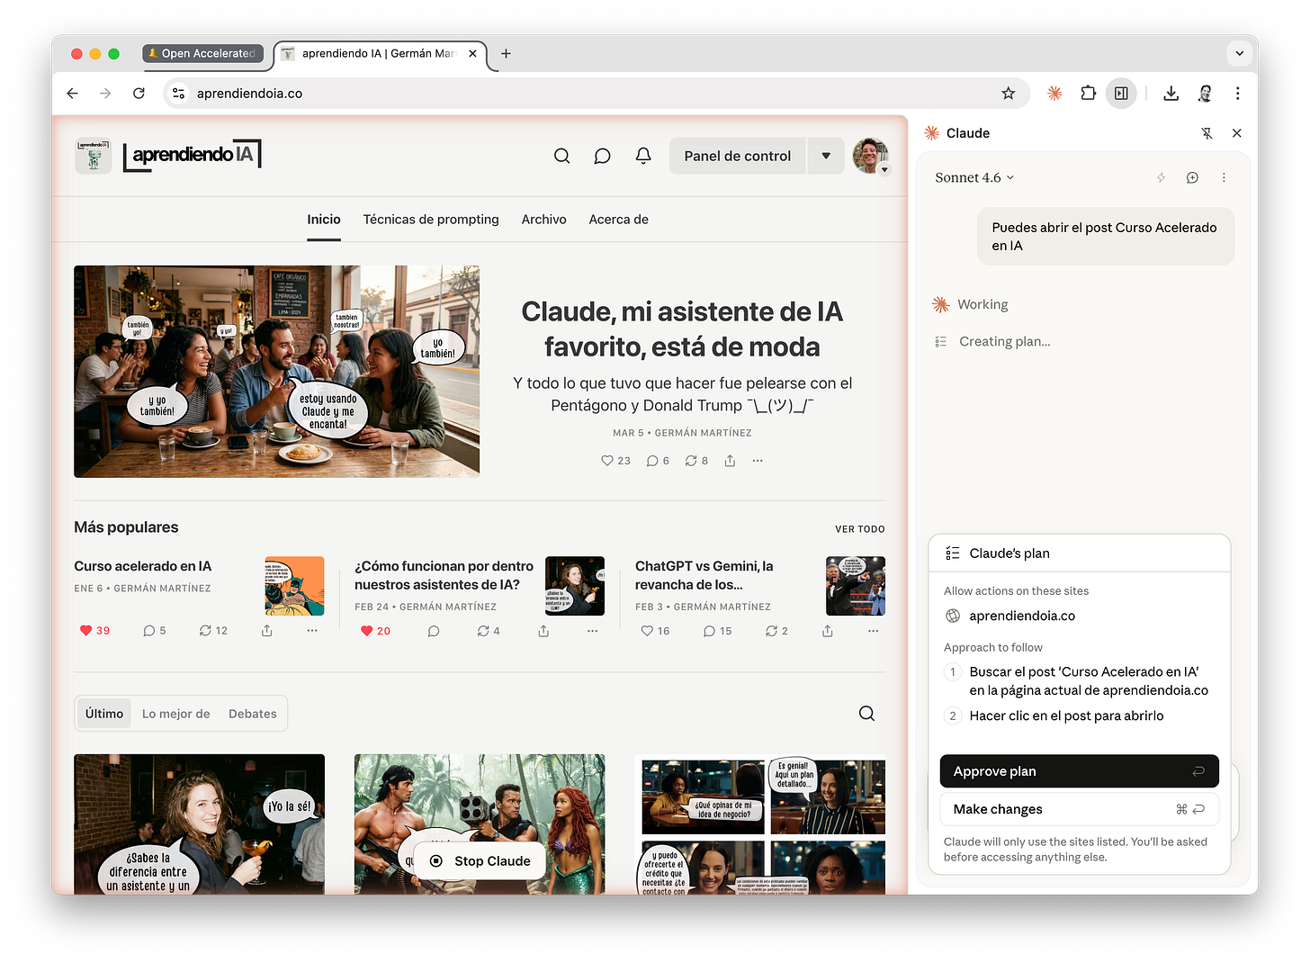Switch to the Open Accelerated tab
The image size is (1310, 963).
tap(202, 53)
